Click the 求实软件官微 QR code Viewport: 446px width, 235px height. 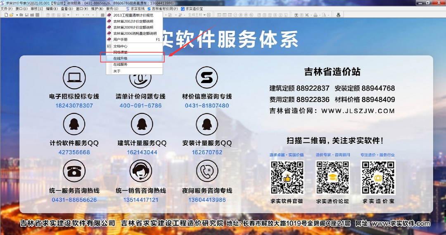coord(287,177)
